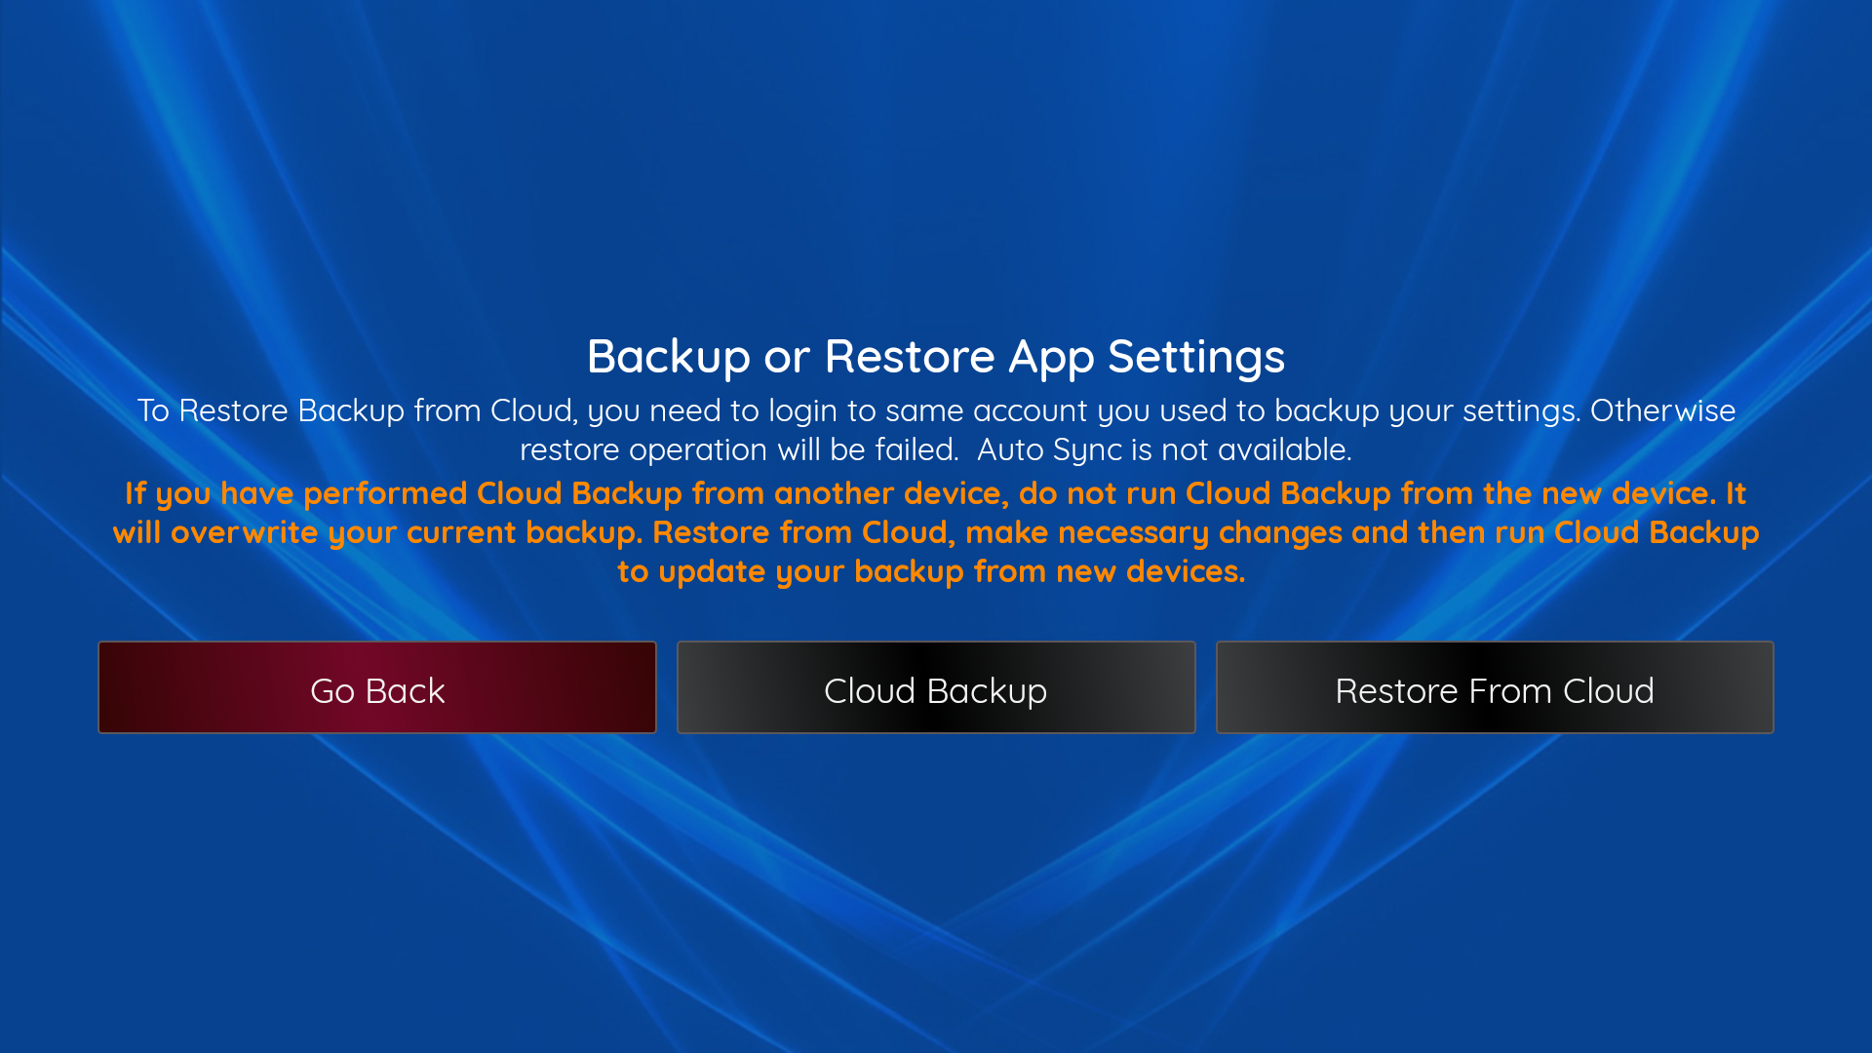The width and height of the screenshot is (1872, 1053).
Task: Click the 'Cloud Backup' button label
Action: pos(935,691)
